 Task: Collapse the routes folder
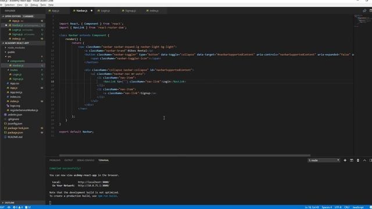pos(8,70)
